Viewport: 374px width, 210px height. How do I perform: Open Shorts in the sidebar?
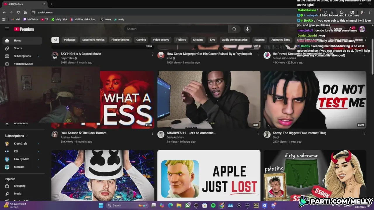pos(22,48)
